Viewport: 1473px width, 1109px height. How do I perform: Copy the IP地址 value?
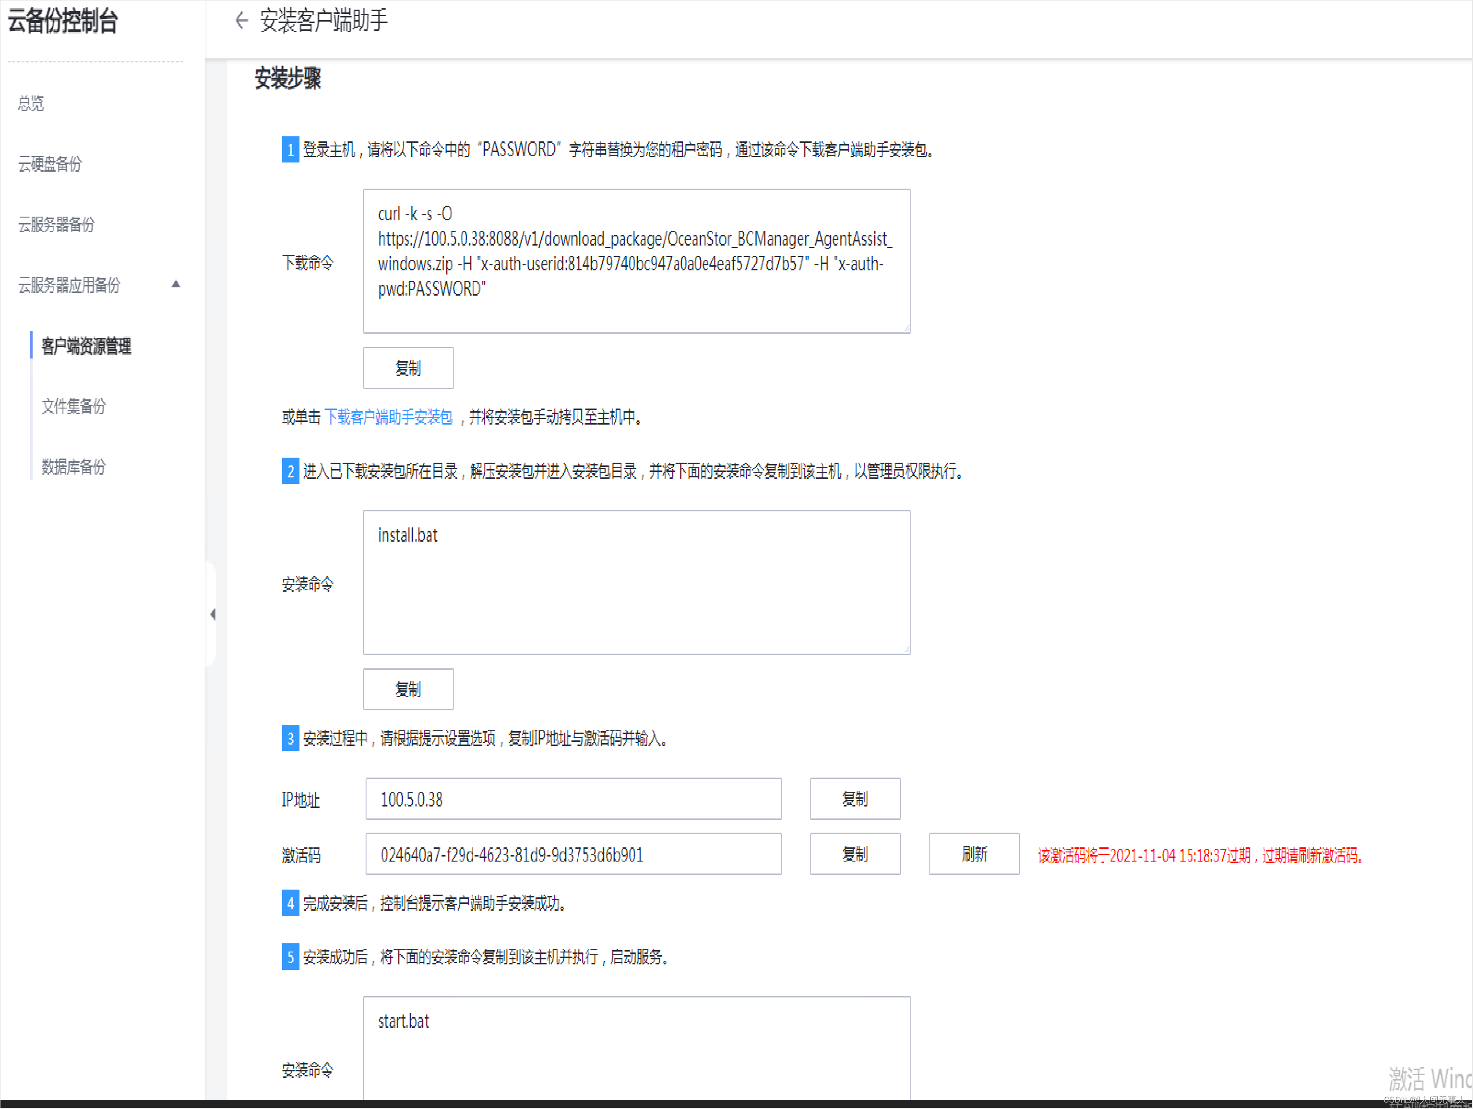[855, 799]
